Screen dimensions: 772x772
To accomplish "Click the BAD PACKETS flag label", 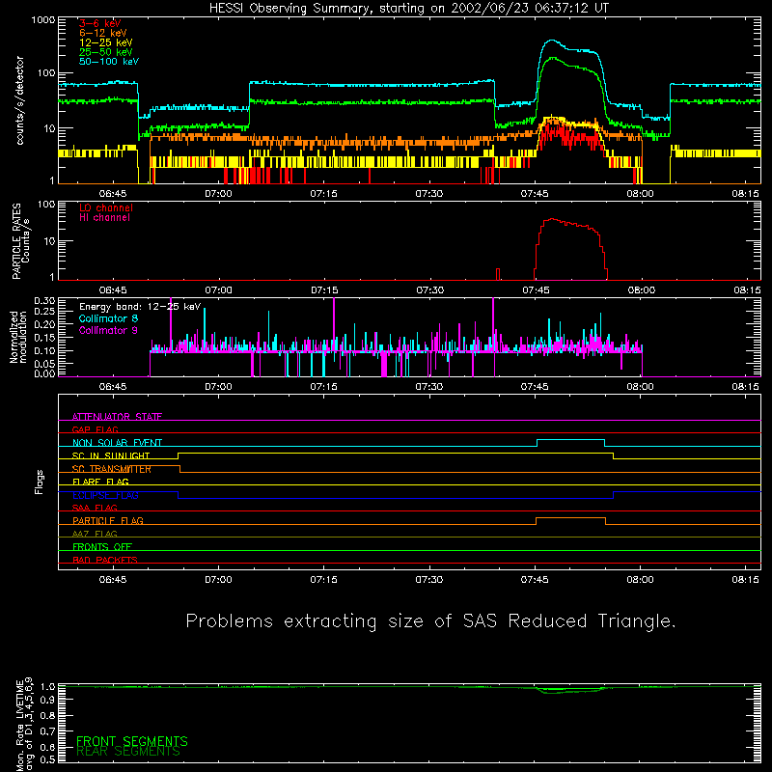I will (105, 560).
